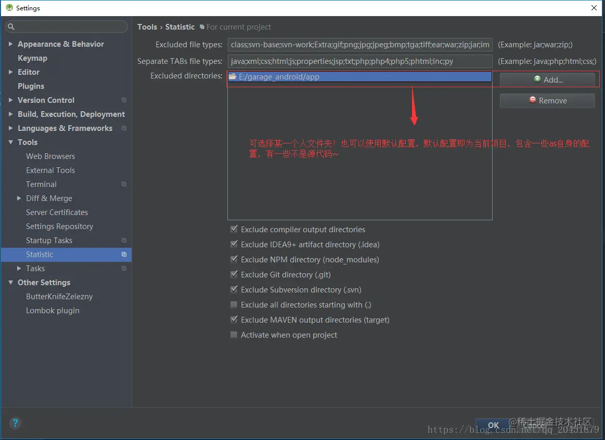Click the search magnifier icon
Screen dimensions: 605x440
11,26
